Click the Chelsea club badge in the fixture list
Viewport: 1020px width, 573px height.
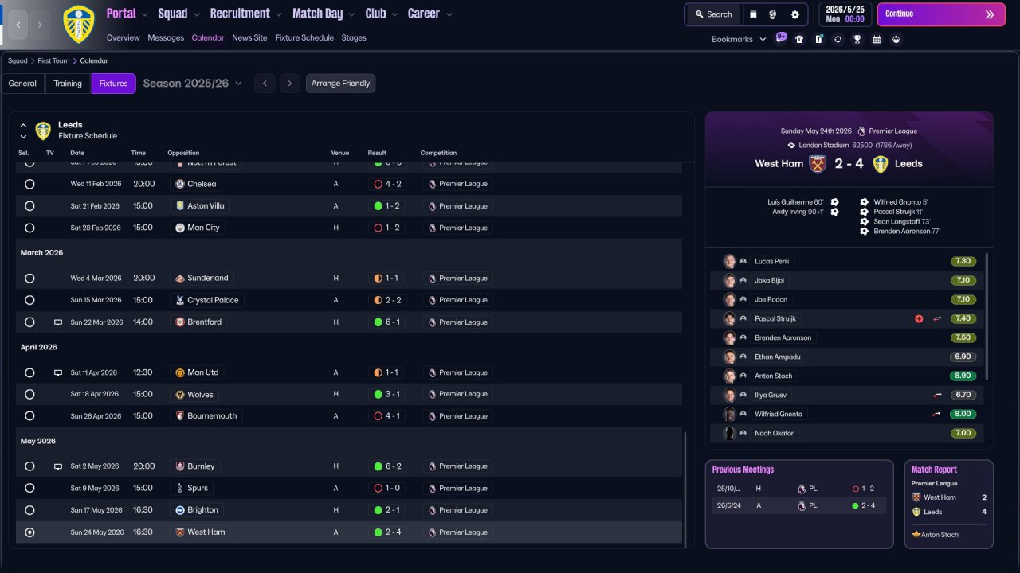pyautogui.click(x=180, y=184)
